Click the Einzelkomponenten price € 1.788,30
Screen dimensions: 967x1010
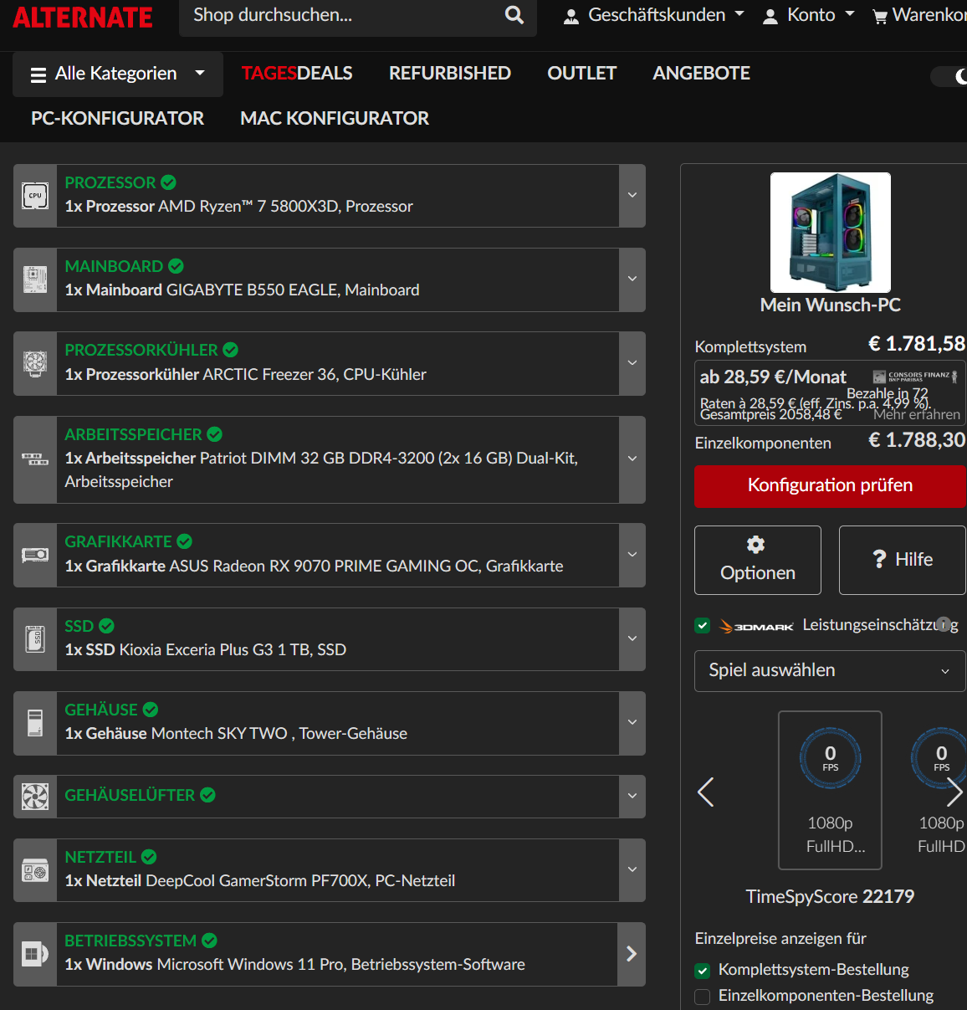tap(917, 440)
